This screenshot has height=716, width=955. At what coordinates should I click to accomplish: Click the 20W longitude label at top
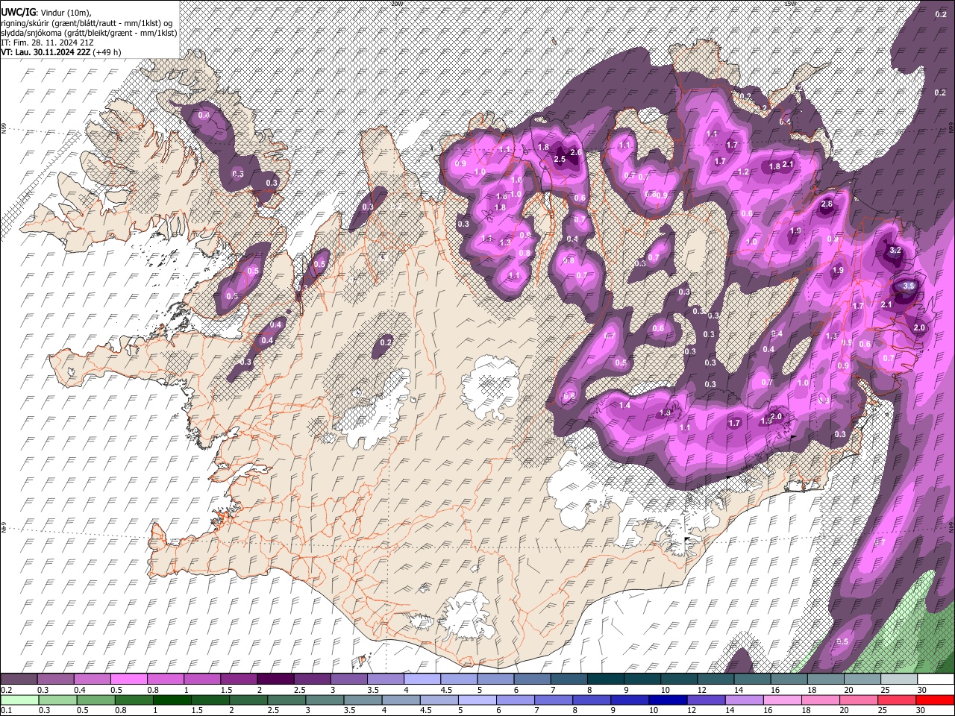click(x=397, y=4)
